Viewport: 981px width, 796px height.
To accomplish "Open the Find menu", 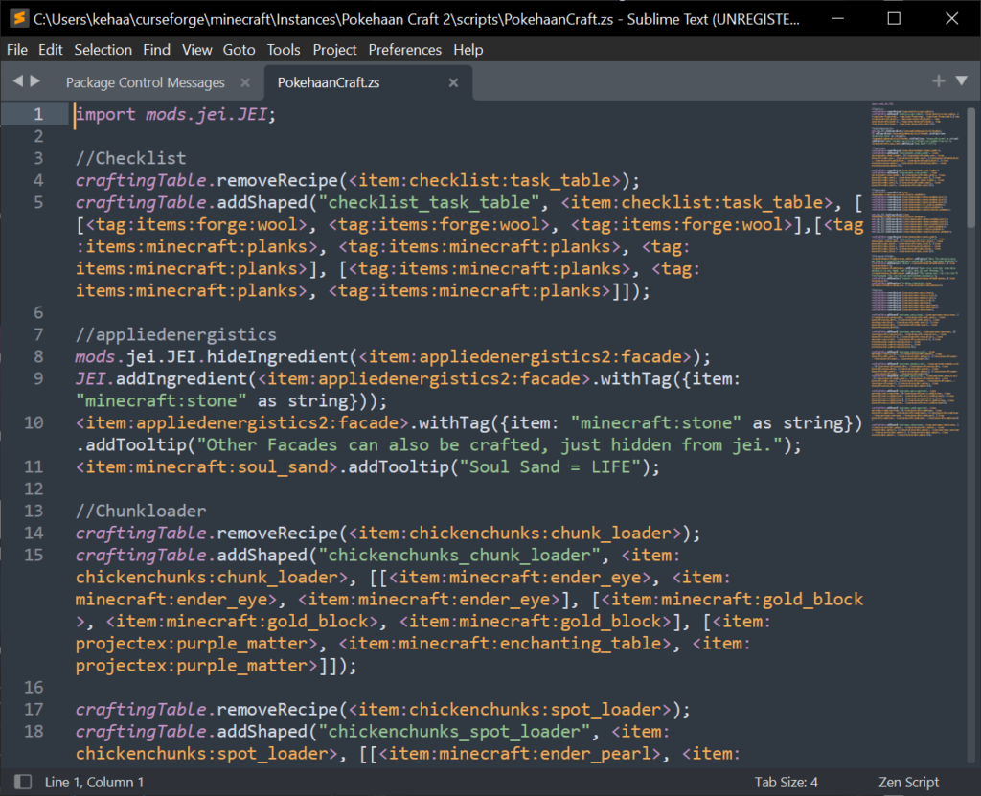I will pyautogui.click(x=156, y=50).
